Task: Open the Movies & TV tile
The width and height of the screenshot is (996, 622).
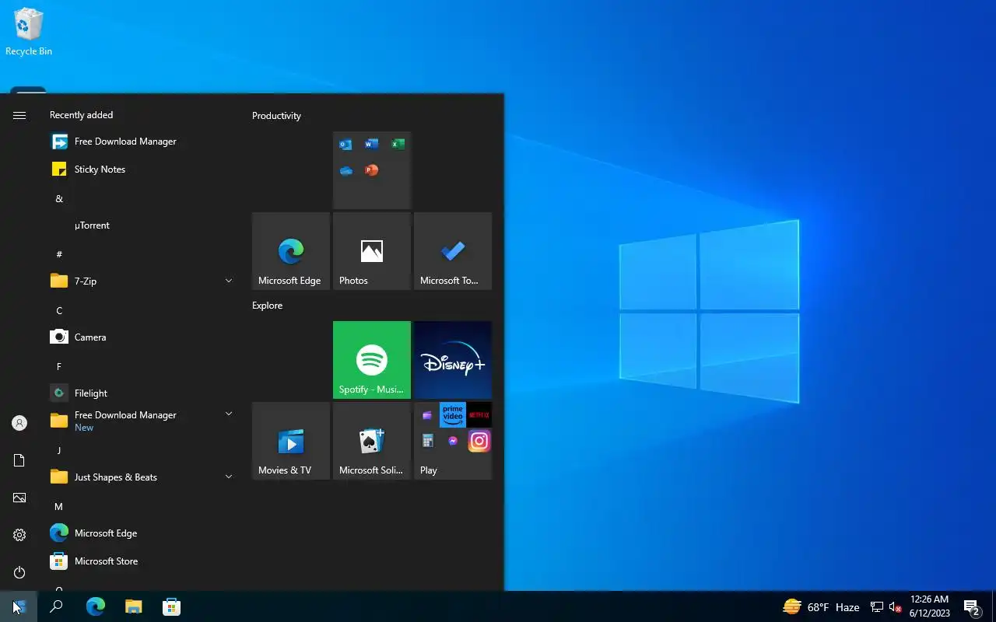Action: click(x=291, y=441)
